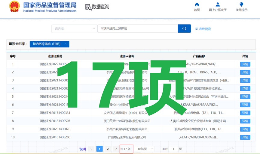Click the blue magnifier search button

pos(184,28)
